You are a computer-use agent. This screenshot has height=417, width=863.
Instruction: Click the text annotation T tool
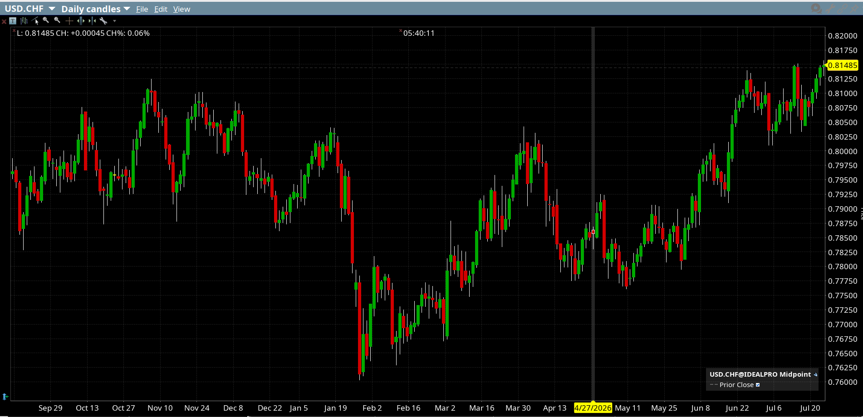(13, 21)
